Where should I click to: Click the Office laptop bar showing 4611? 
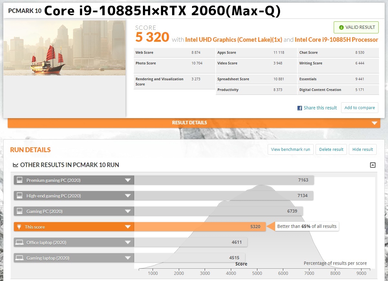pyautogui.click(x=191, y=242)
